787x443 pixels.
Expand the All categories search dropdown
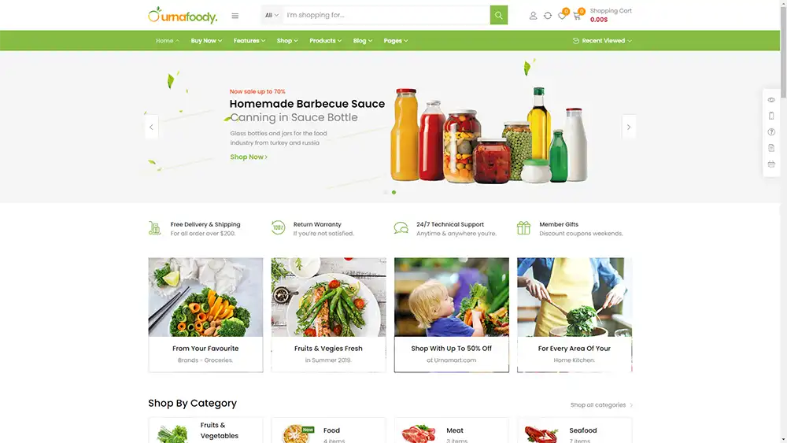(272, 15)
